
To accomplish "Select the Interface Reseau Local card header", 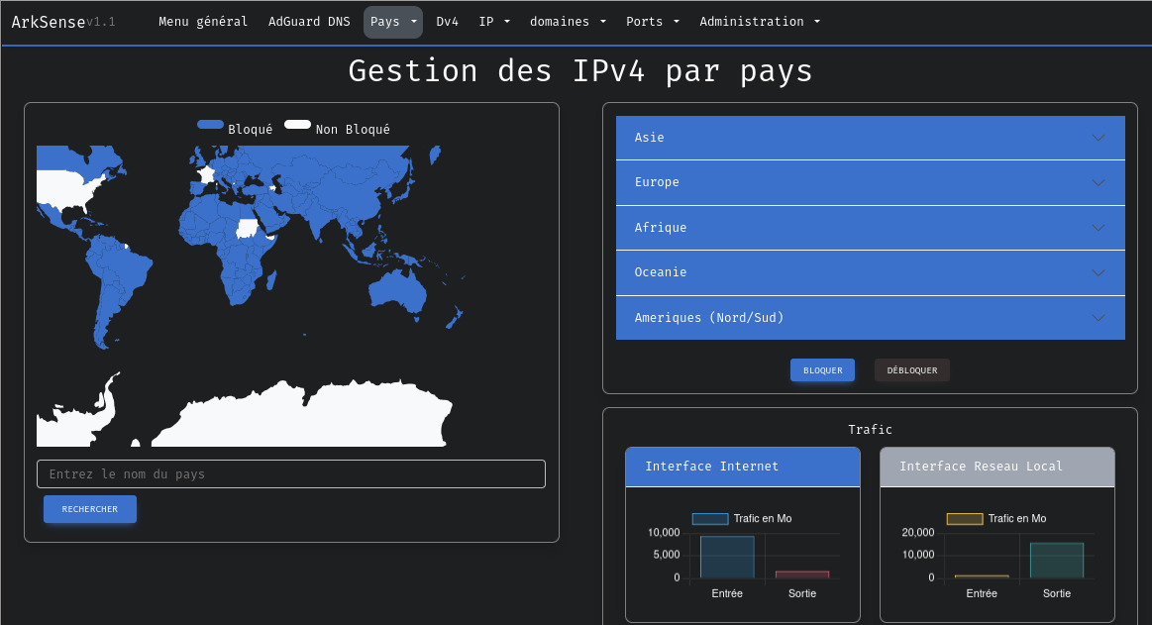I will click(996, 467).
